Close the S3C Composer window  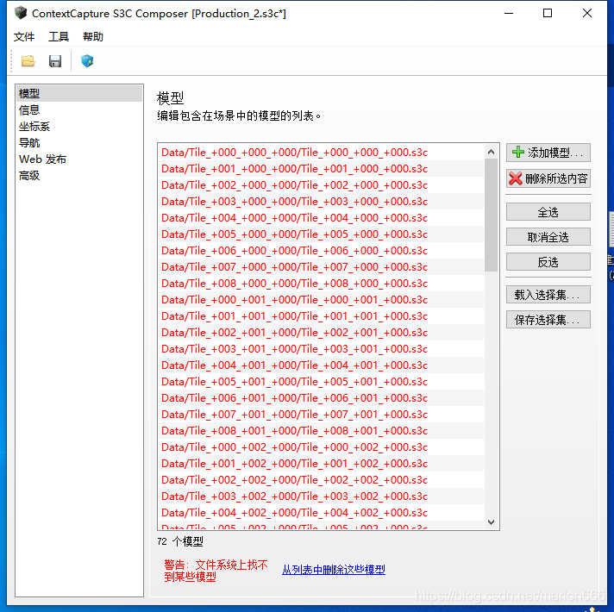pos(587,13)
